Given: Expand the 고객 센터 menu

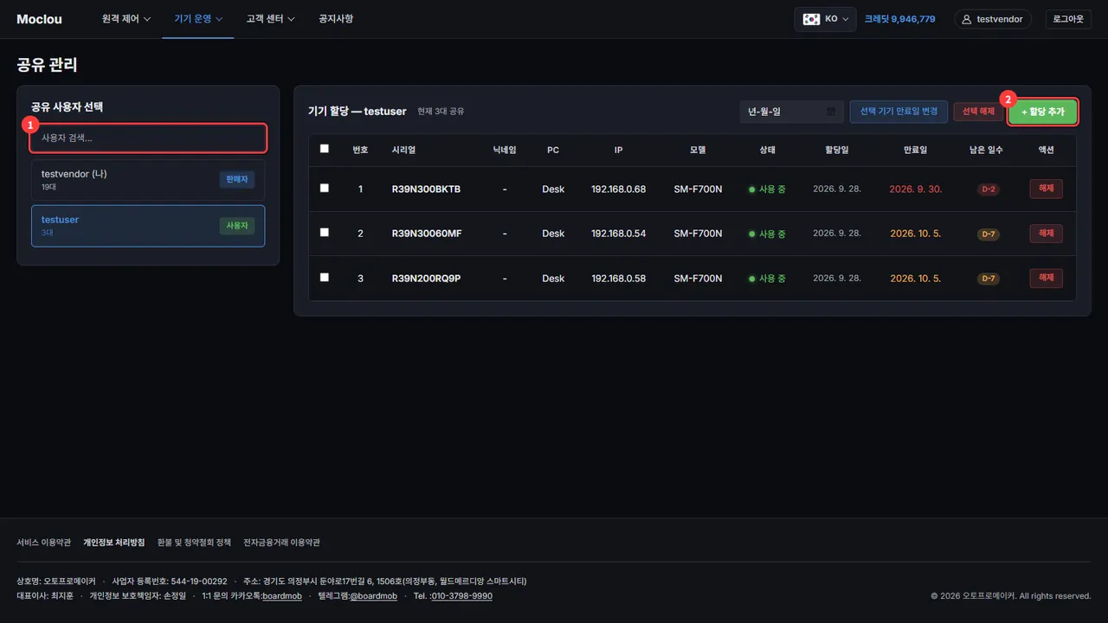Looking at the screenshot, I should 270,19.
